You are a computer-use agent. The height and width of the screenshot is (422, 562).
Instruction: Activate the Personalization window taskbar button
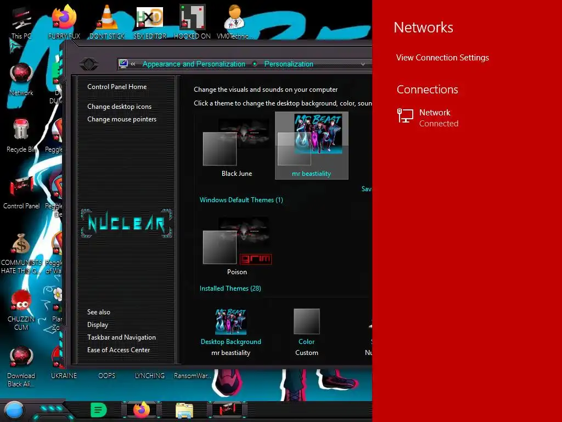click(227, 410)
